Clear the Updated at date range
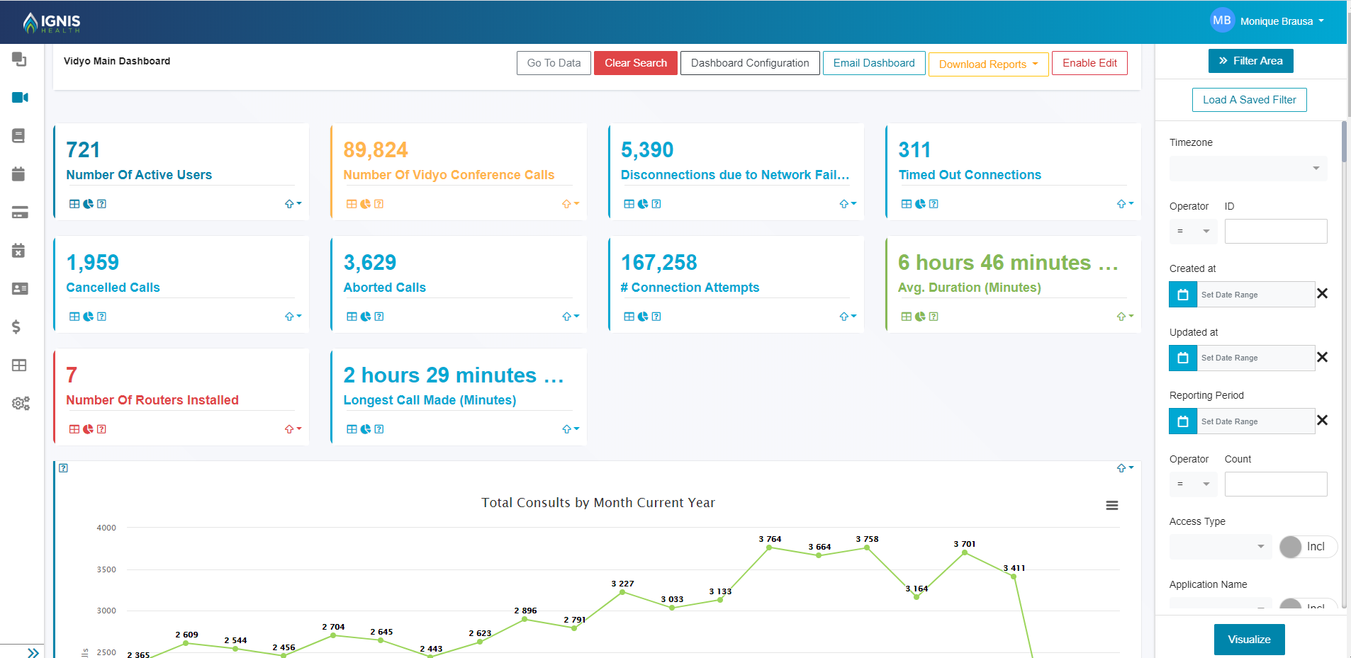The height and width of the screenshot is (658, 1351). pos(1322,357)
